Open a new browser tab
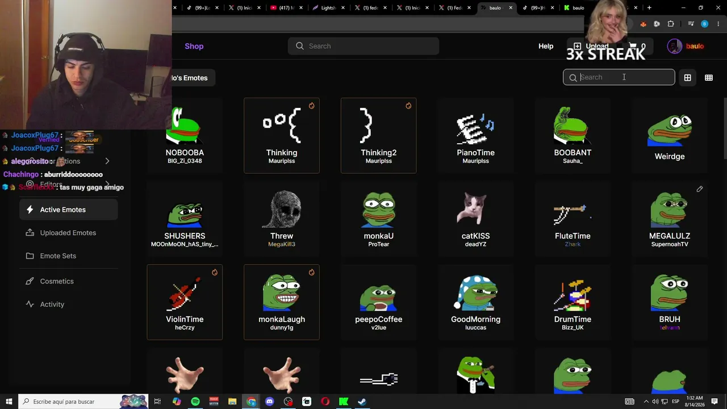 649,8
